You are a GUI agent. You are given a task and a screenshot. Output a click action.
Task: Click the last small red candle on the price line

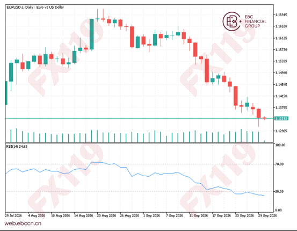(x=264, y=118)
